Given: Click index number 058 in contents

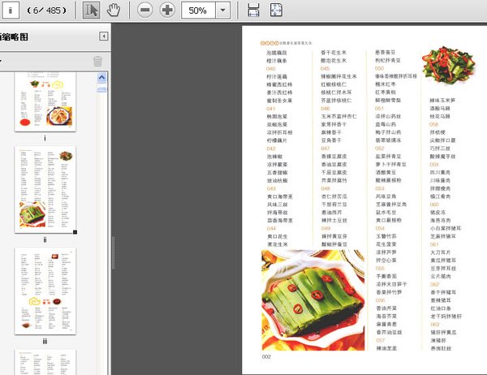Looking at the screenshot, I should point(434,124).
